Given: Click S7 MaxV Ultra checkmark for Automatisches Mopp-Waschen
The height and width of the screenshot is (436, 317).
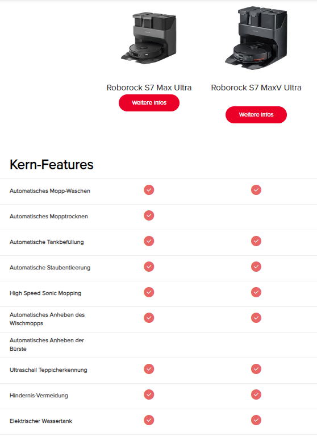Looking at the screenshot, I should pos(256,190).
